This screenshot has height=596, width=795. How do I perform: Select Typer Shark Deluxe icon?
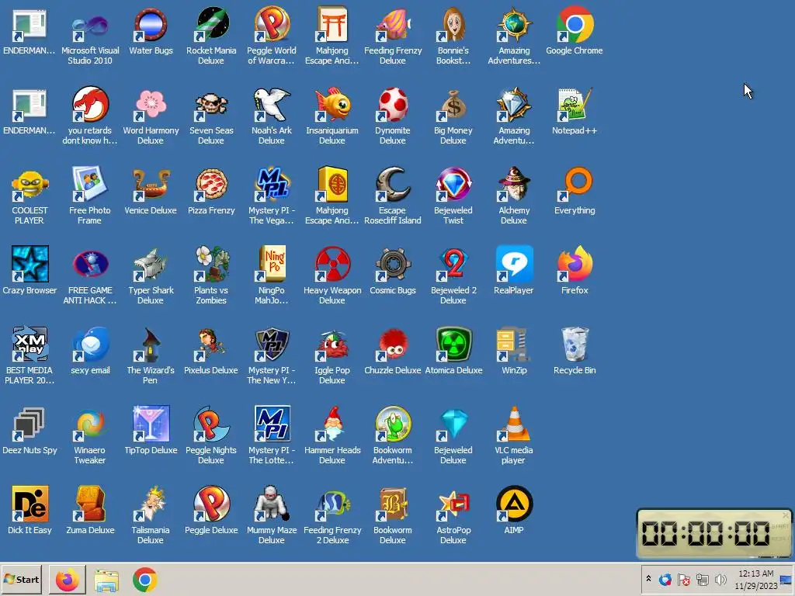[x=151, y=265]
